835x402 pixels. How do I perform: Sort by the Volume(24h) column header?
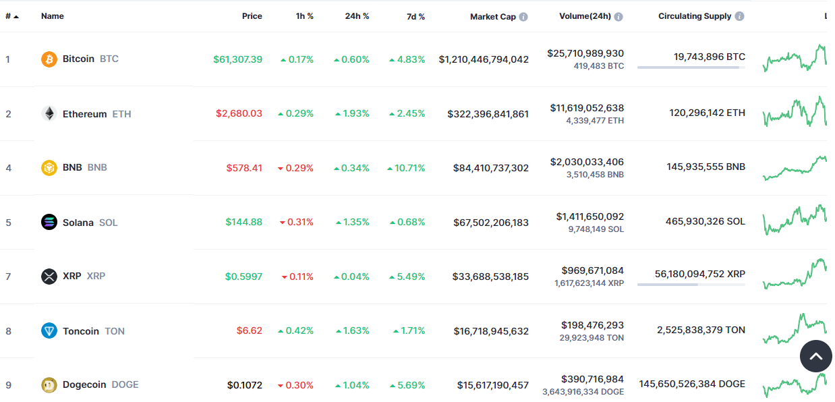coord(585,16)
